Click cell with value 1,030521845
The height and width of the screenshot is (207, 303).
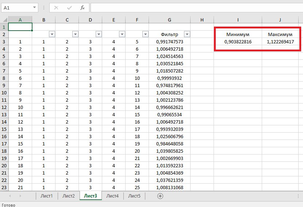pyautogui.click(x=169, y=63)
